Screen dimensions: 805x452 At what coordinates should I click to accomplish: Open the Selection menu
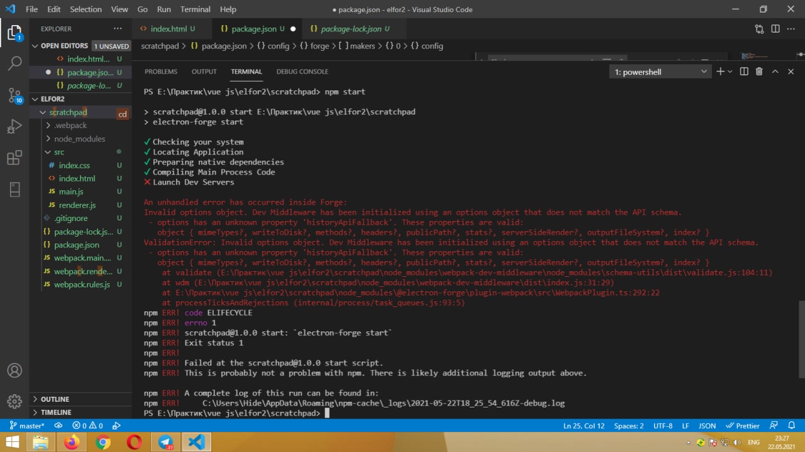(x=86, y=9)
